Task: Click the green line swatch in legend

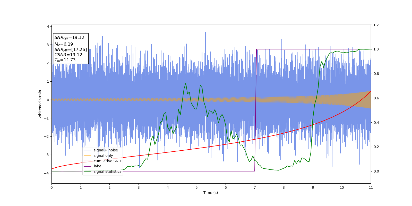Action: pyautogui.click(x=88, y=172)
